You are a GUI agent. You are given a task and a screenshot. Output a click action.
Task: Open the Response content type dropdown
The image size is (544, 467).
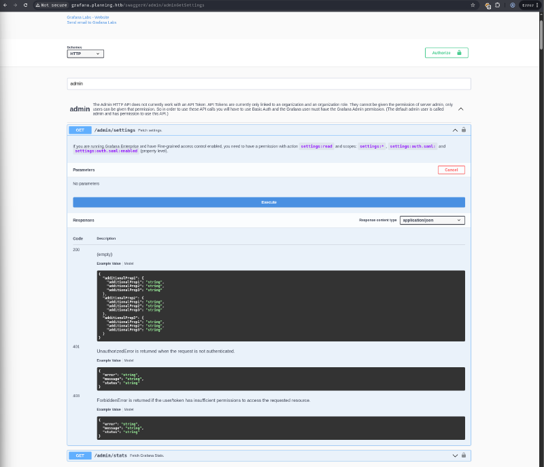(431, 219)
